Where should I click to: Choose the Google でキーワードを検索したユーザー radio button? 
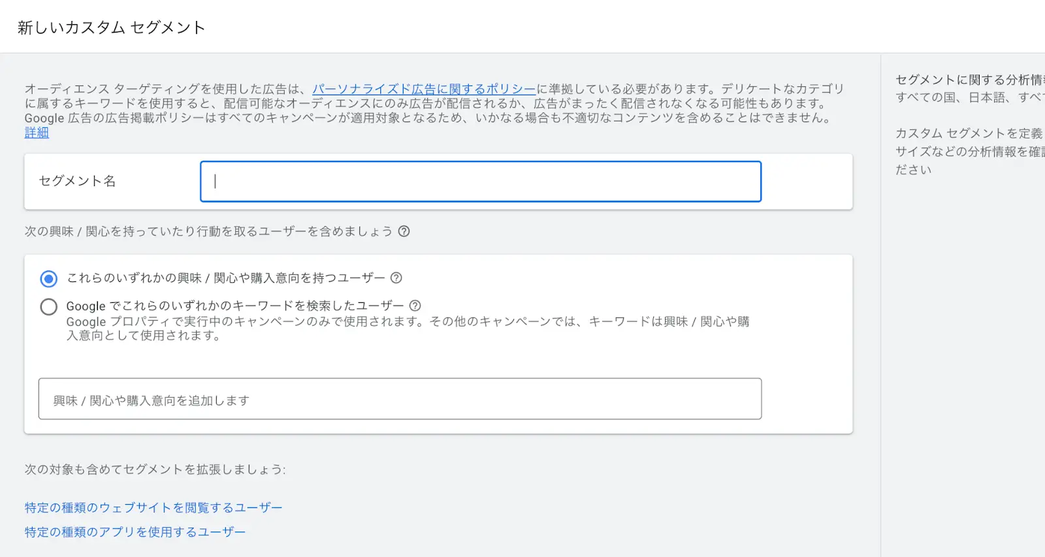pos(49,307)
